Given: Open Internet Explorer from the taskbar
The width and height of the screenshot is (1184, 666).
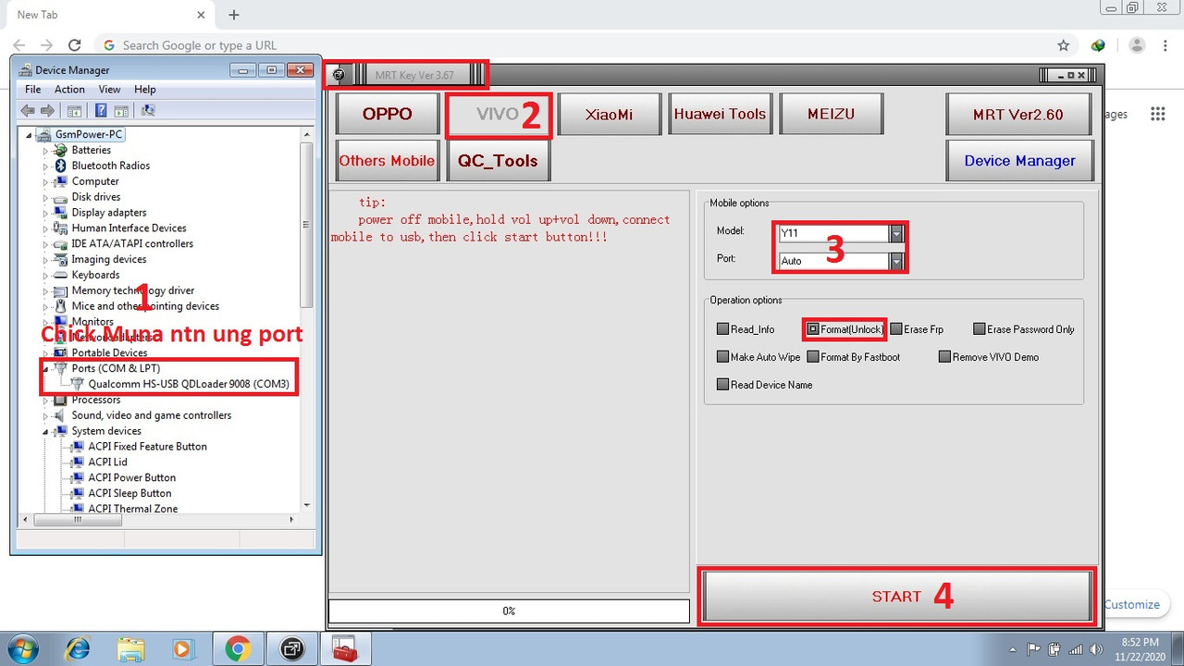Looking at the screenshot, I should (x=77, y=649).
